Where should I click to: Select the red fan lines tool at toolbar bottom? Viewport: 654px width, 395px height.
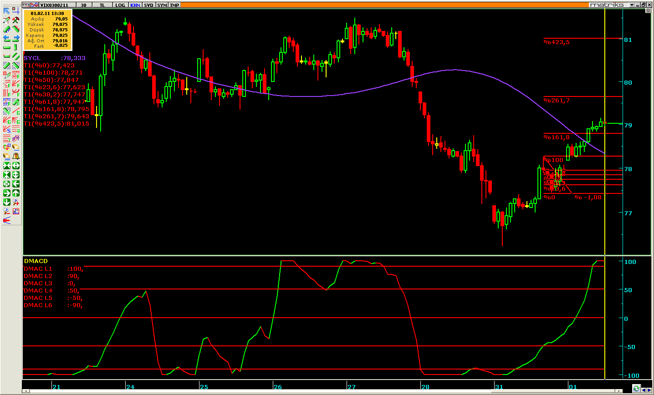tap(6, 221)
